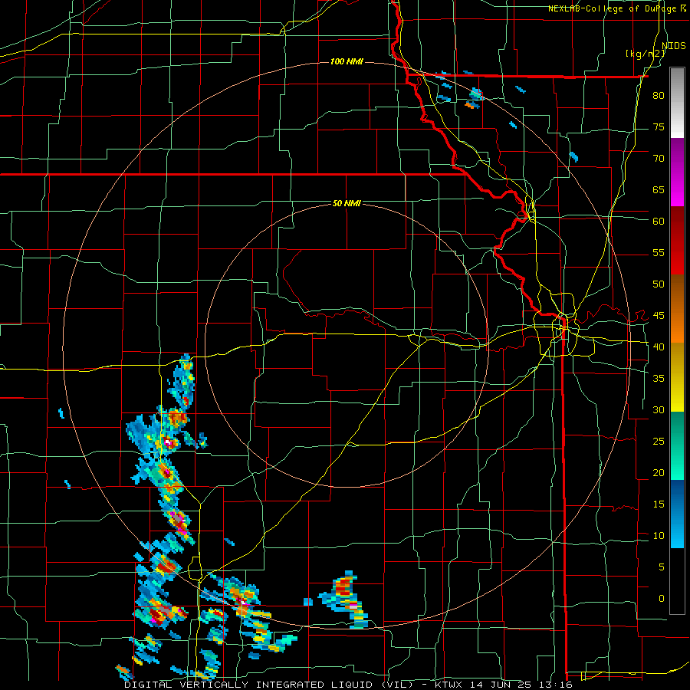The height and width of the screenshot is (690, 690).
Task: Click the 50 NMI range ring label
Action: tap(347, 203)
